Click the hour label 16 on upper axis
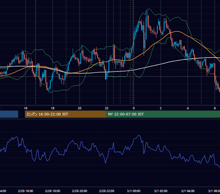The height and width of the screenshot is (194, 220). point(26,108)
